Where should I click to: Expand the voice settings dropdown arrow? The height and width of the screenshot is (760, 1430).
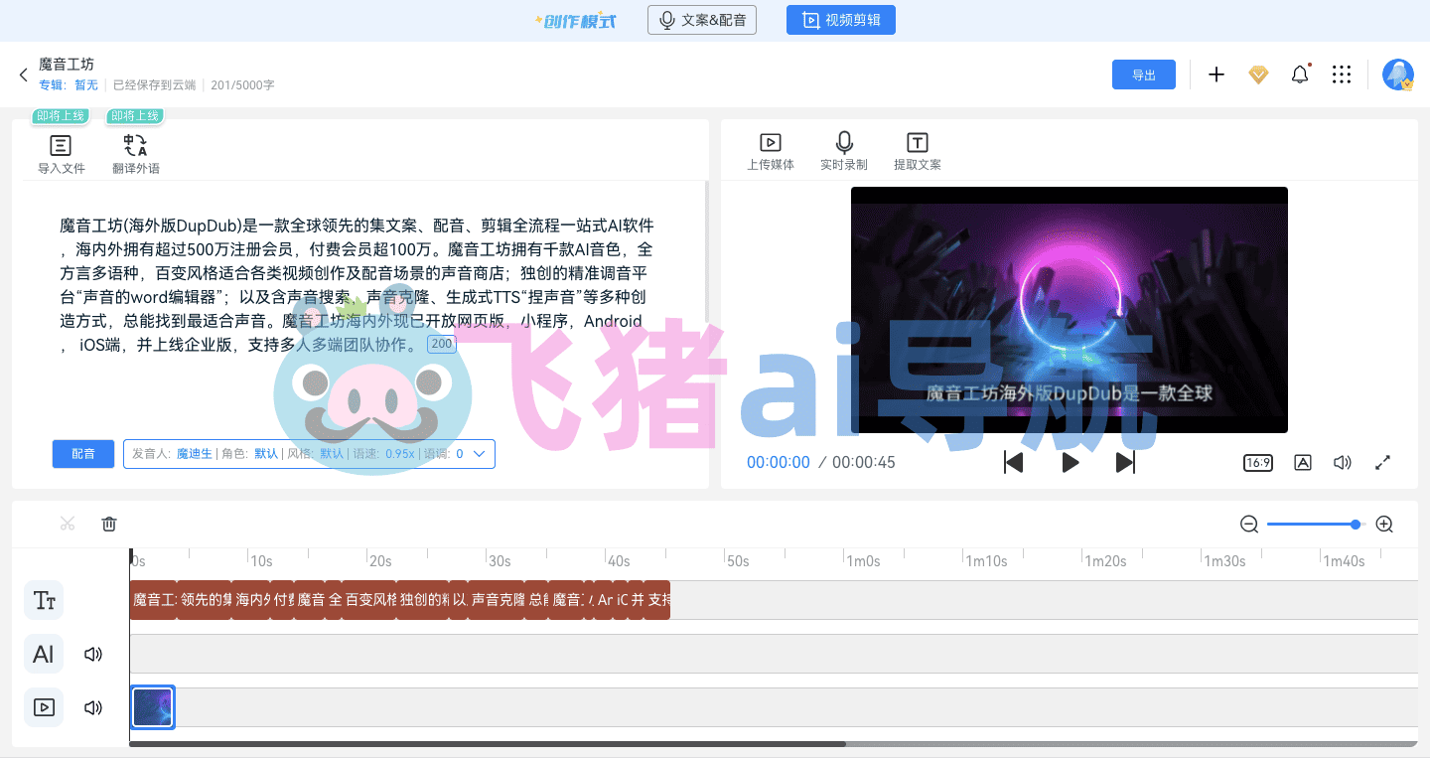pos(480,454)
